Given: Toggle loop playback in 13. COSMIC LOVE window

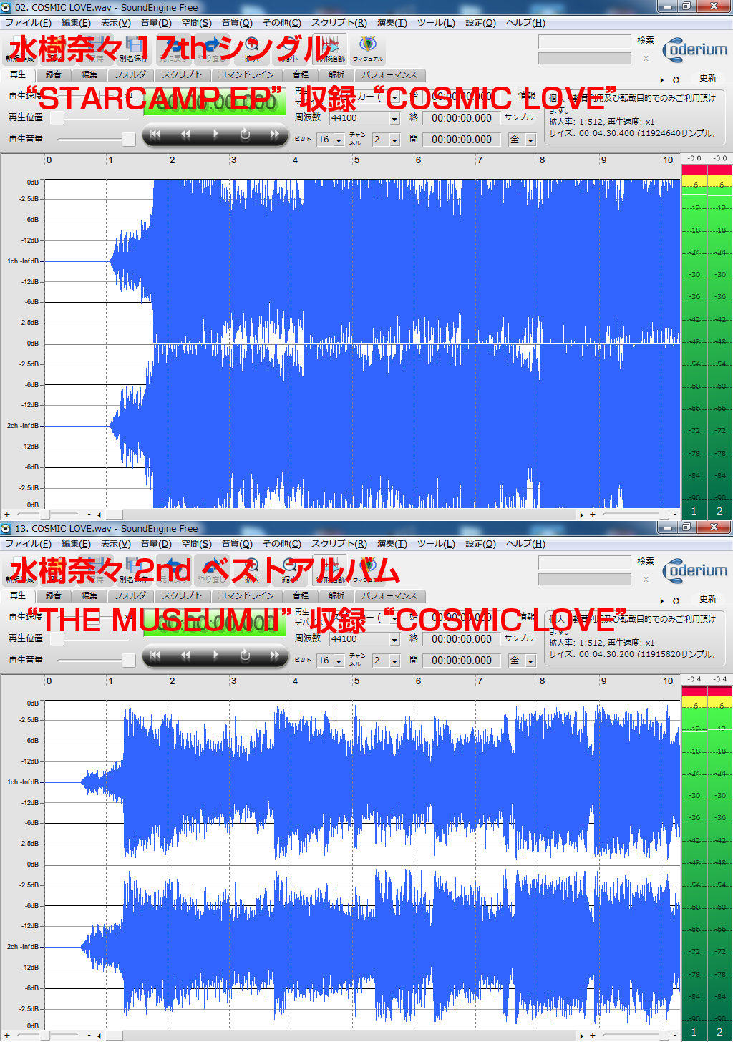Looking at the screenshot, I should pos(245,656).
